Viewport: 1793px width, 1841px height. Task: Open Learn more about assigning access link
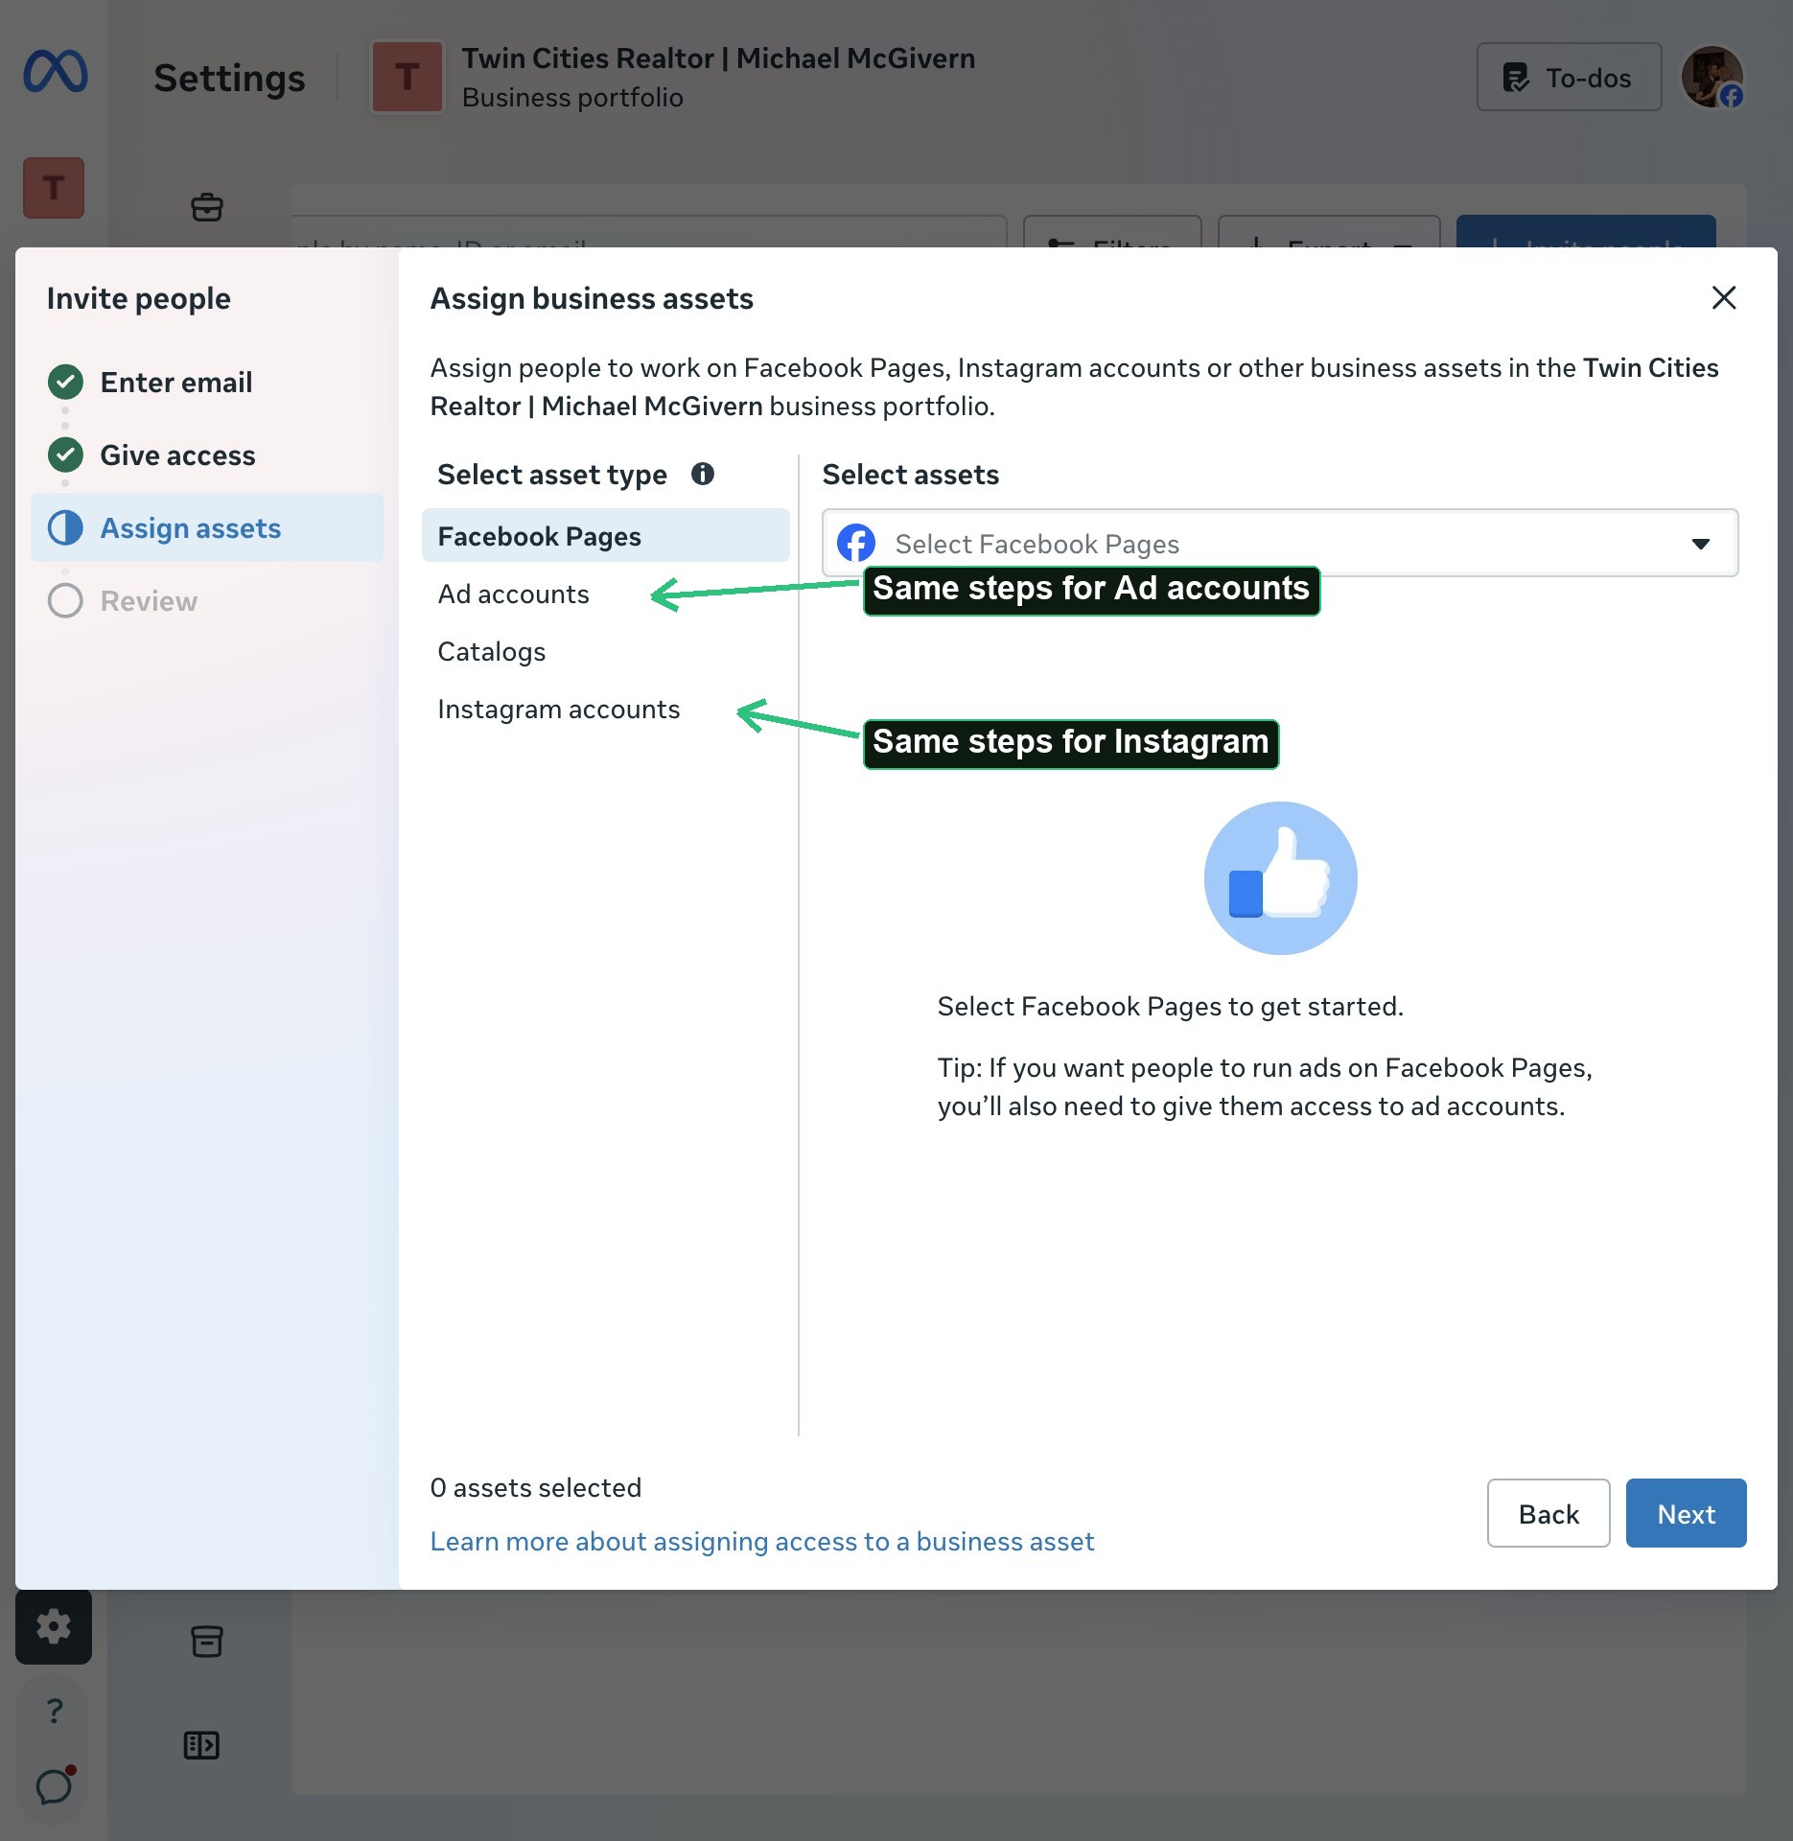point(761,1541)
